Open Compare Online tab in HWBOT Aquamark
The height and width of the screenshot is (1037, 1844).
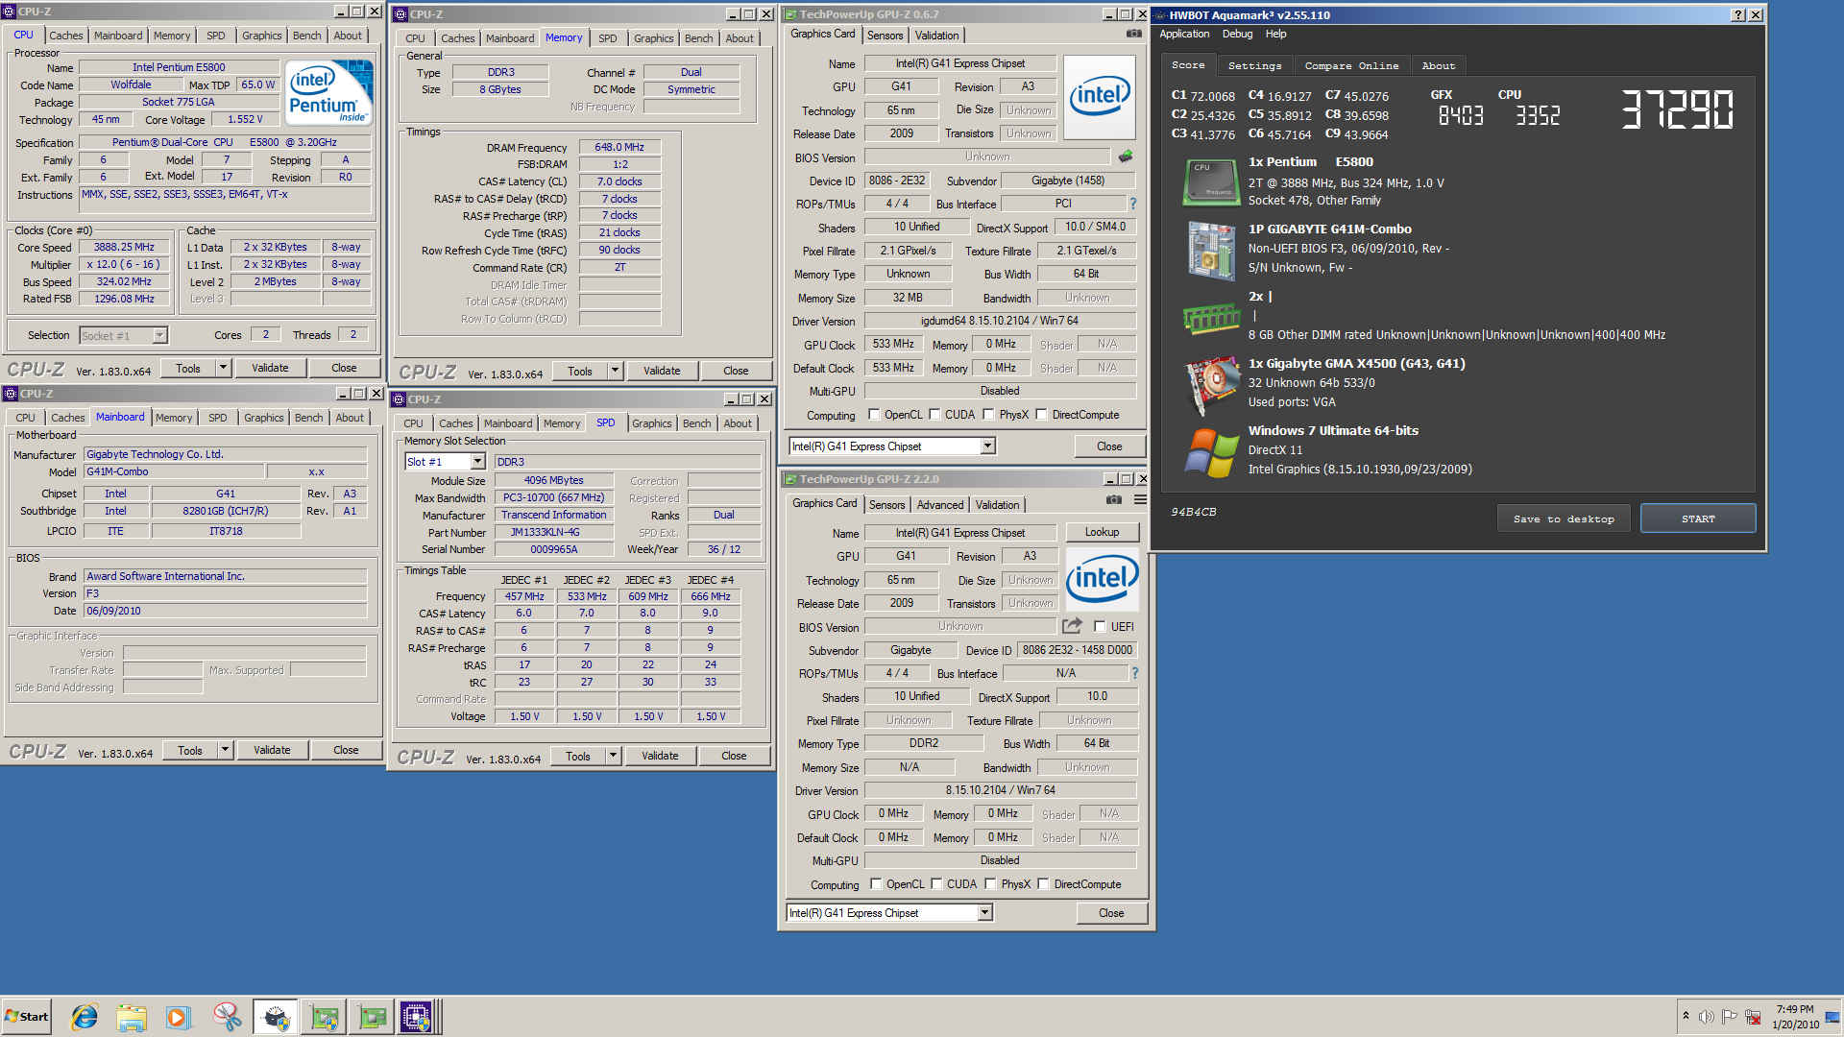point(1351,65)
